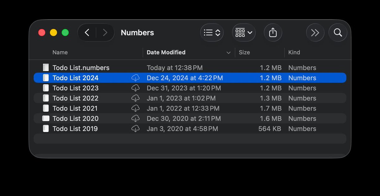380x196 pixels.
Task: Click the date Jan 3, 2020 at 4:58 PM
Action: [182, 128]
